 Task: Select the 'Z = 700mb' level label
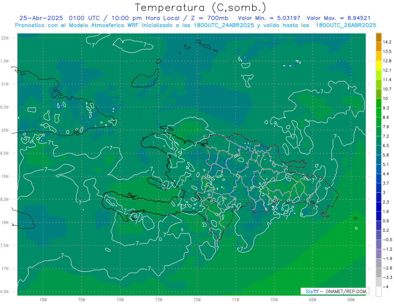pyautogui.click(x=210, y=18)
